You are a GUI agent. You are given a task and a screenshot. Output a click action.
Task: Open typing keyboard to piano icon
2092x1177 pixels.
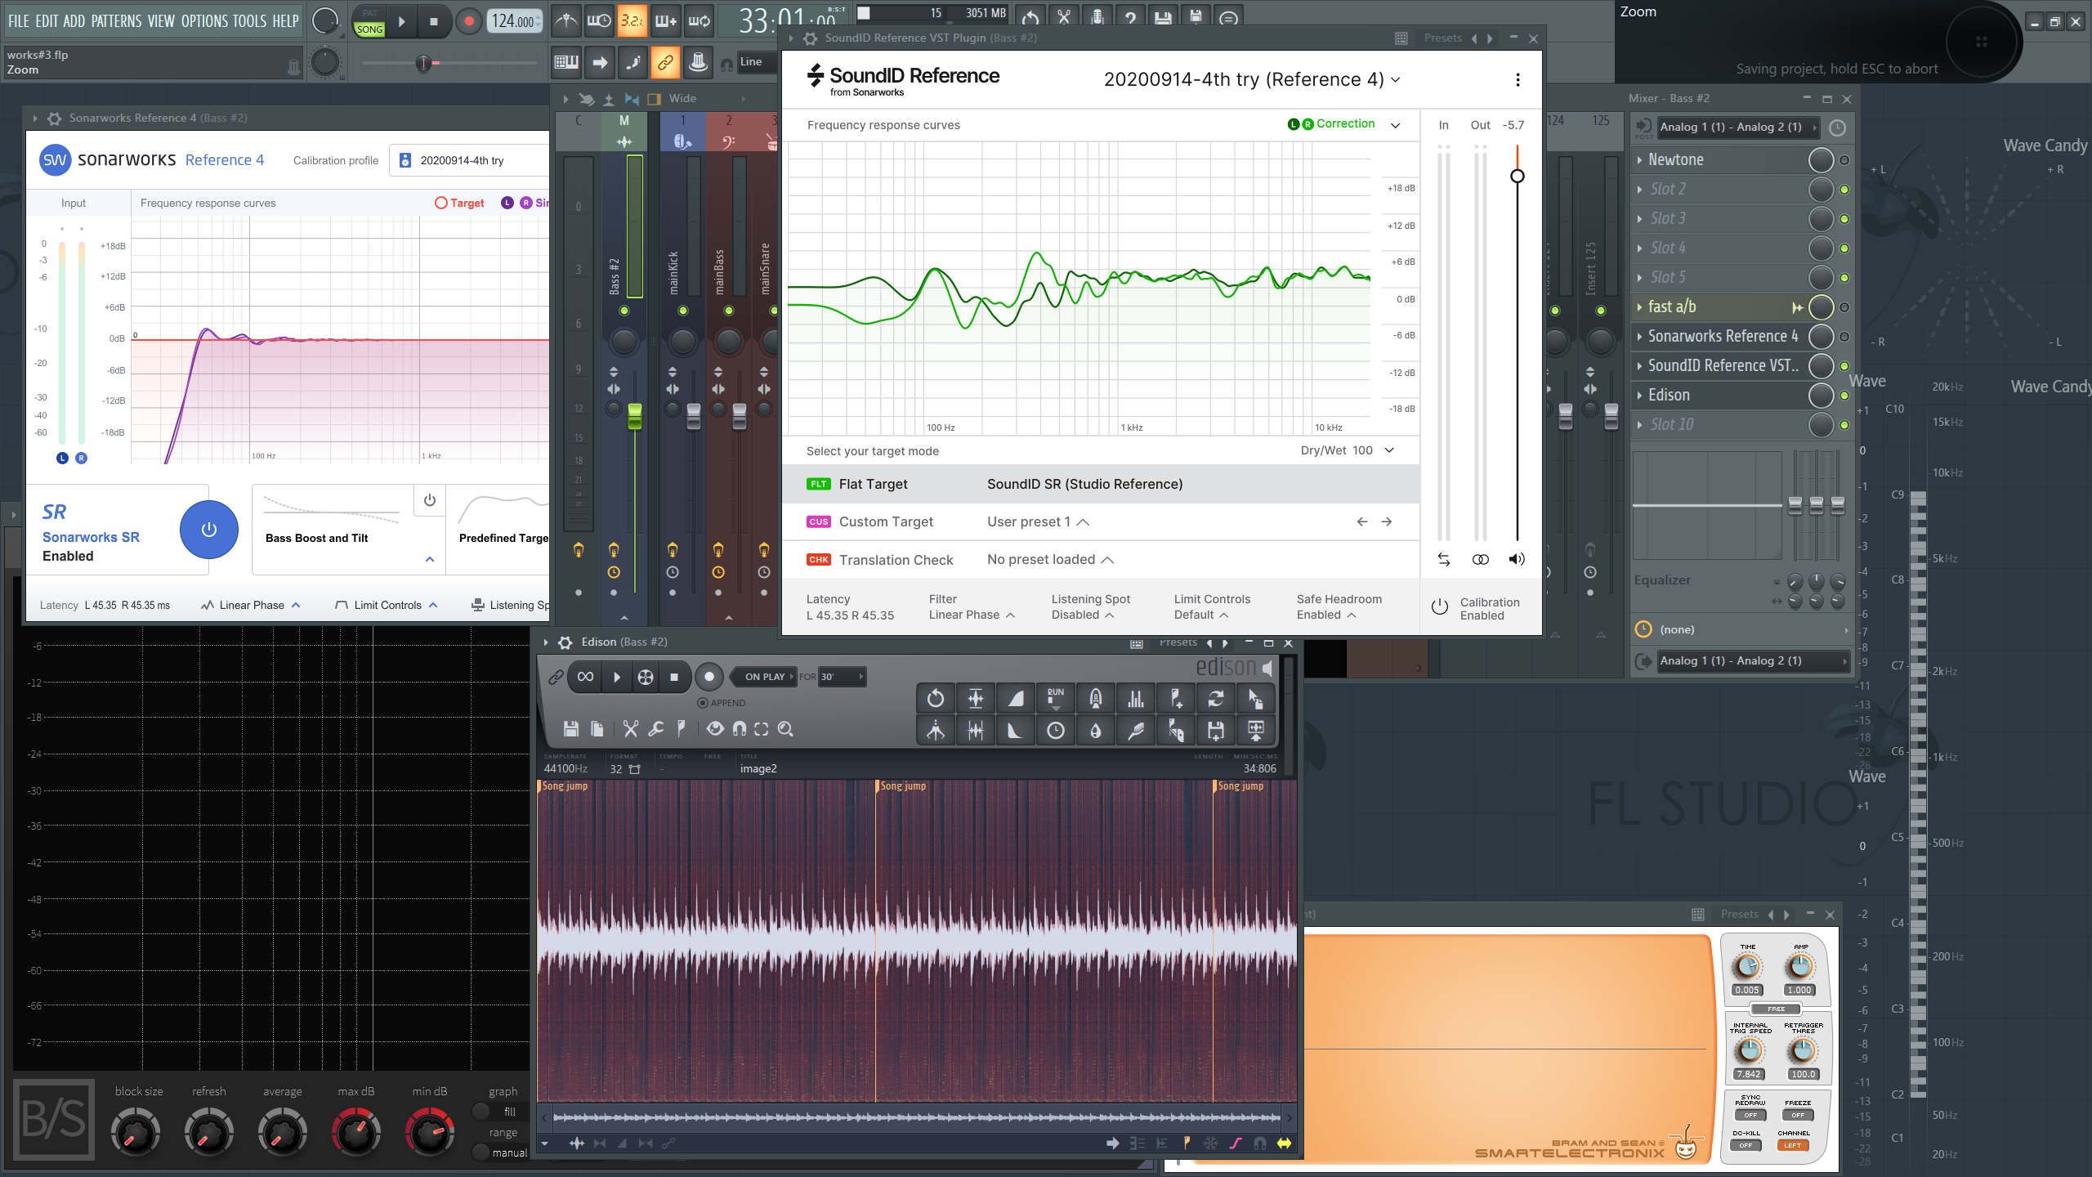pos(566,63)
